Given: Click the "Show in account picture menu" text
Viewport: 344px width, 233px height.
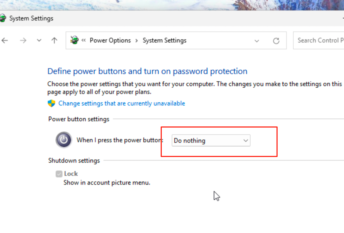Looking at the screenshot, I should pos(107,183).
